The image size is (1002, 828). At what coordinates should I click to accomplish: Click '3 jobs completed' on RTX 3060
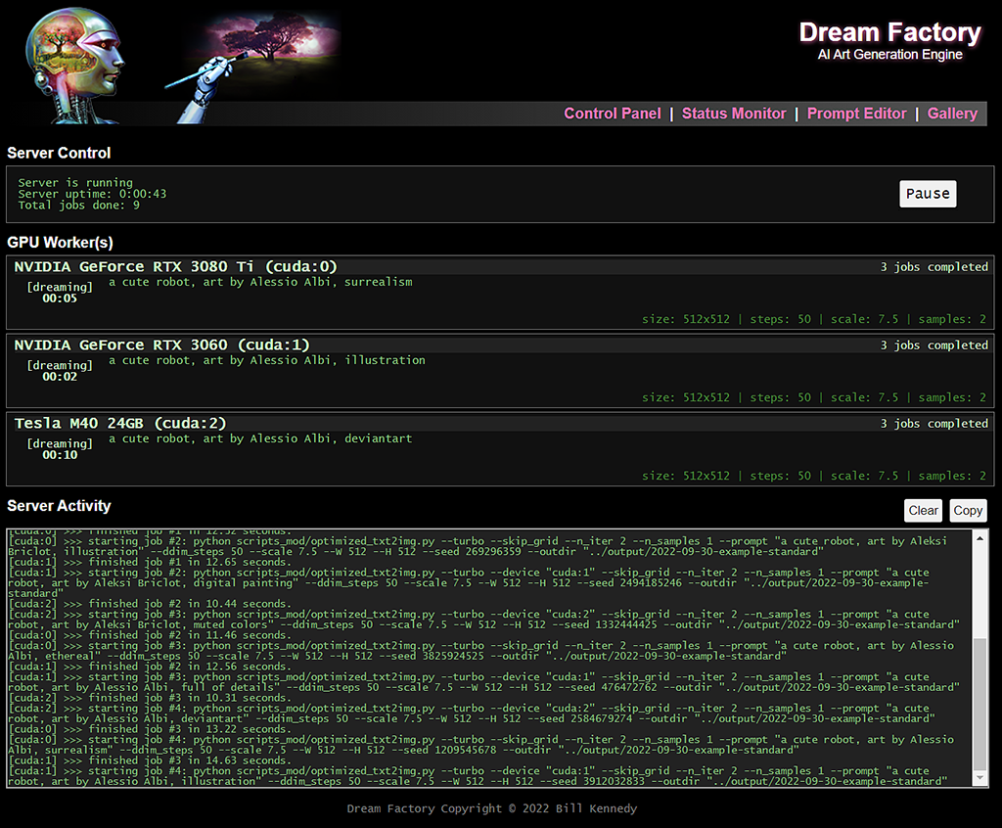point(934,345)
